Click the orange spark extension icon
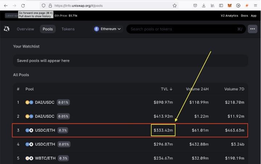261x164 pixels. (247, 6)
